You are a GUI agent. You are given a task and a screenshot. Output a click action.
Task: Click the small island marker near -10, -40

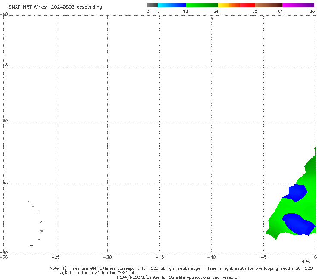tap(212, 19)
